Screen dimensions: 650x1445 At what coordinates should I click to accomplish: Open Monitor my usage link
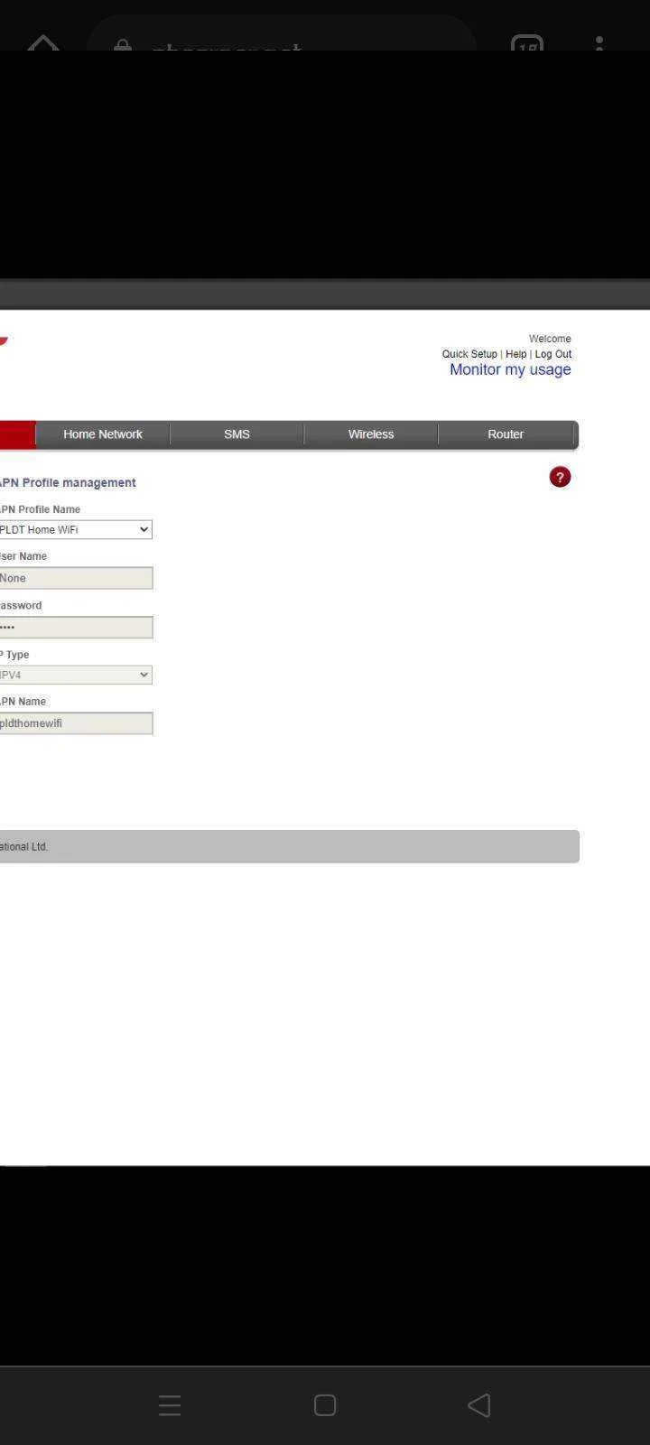(x=510, y=369)
